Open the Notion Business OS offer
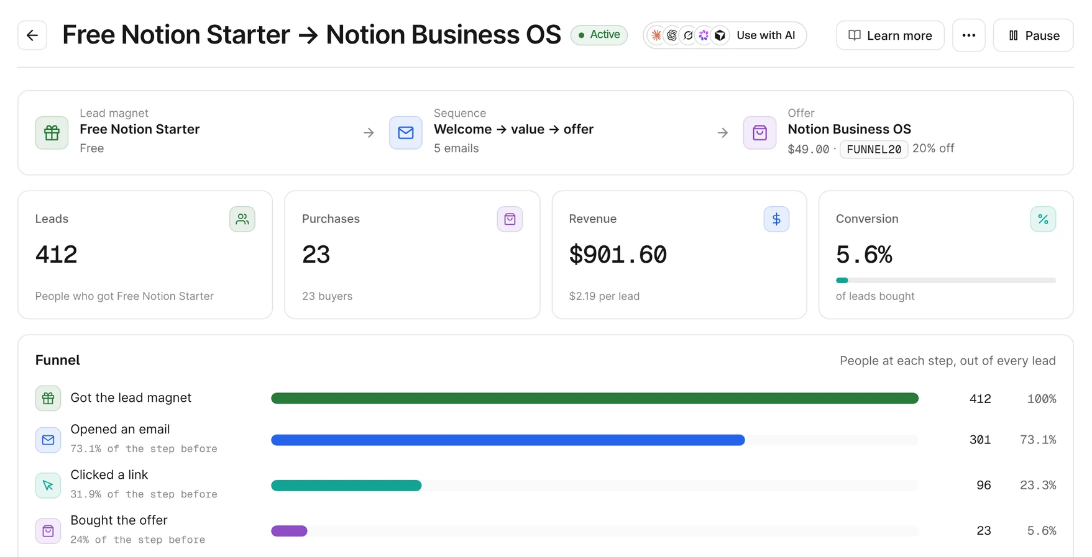This screenshot has height=557, width=1092. click(849, 129)
